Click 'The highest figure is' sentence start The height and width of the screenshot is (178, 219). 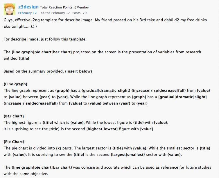23,122
